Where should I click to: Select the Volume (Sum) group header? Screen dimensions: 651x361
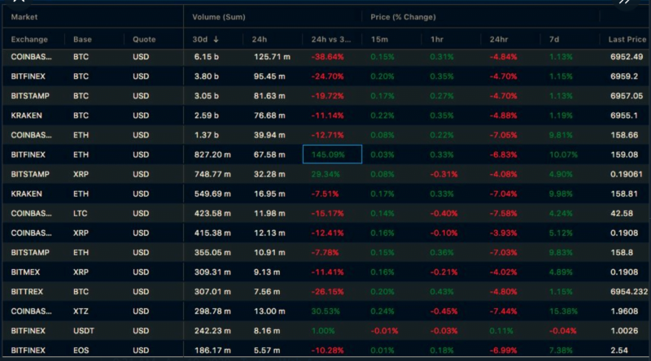(219, 16)
